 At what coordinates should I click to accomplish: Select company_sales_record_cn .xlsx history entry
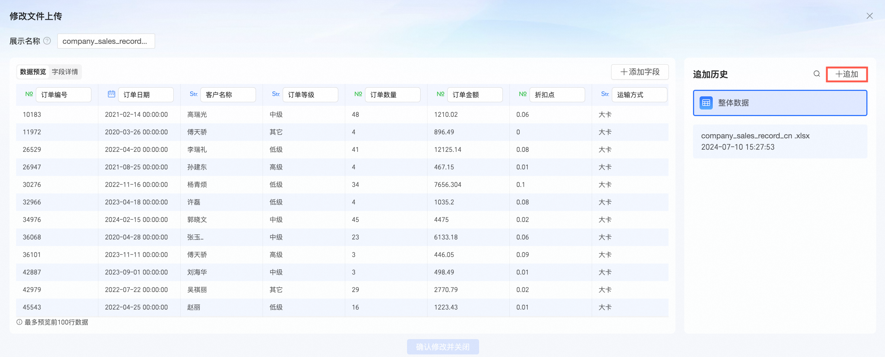tap(780, 141)
